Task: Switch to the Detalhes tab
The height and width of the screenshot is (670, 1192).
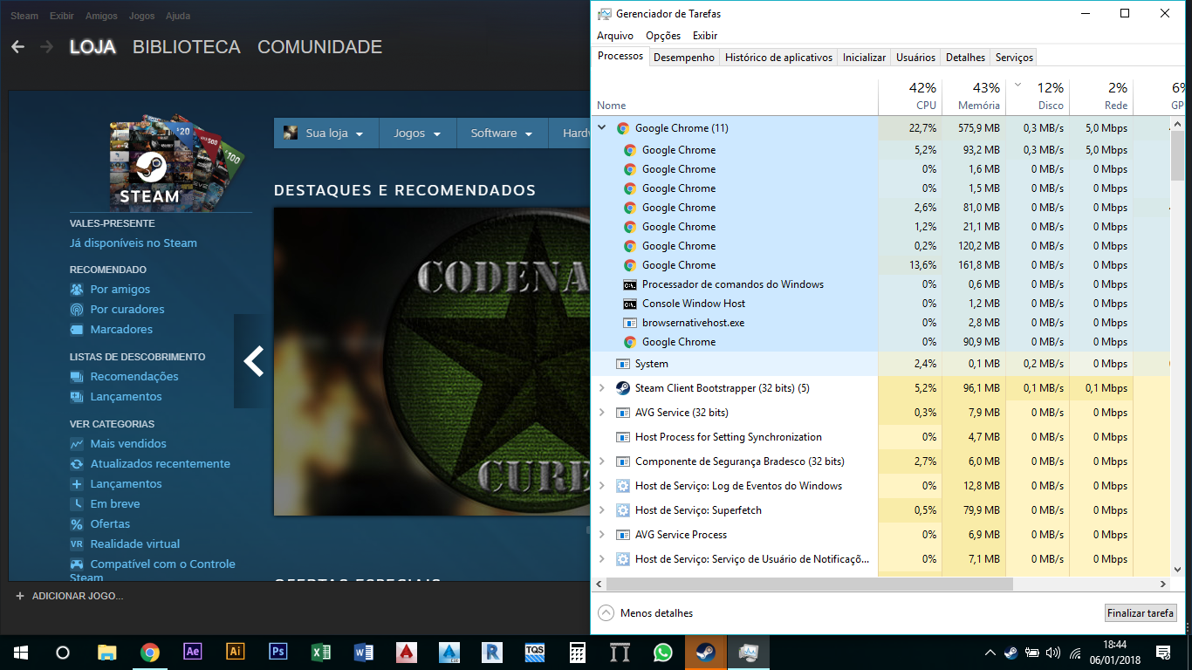Action: (x=965, y=58)
